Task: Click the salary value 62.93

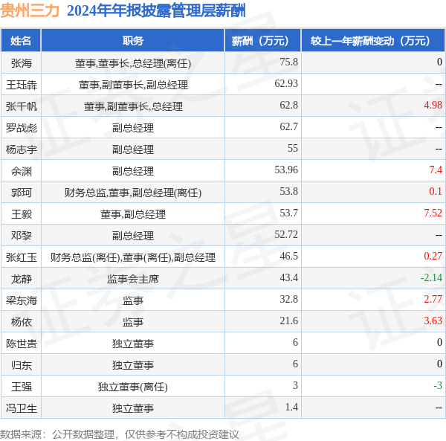Action: (286, 83)
